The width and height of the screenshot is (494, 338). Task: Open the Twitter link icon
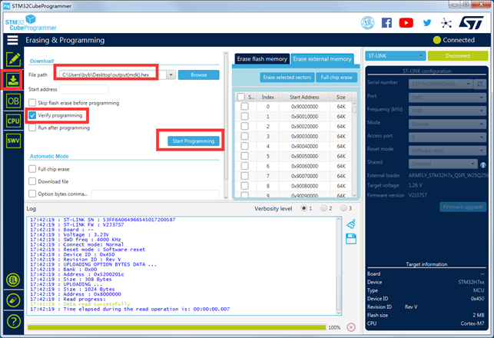click(x=427, y=23)
